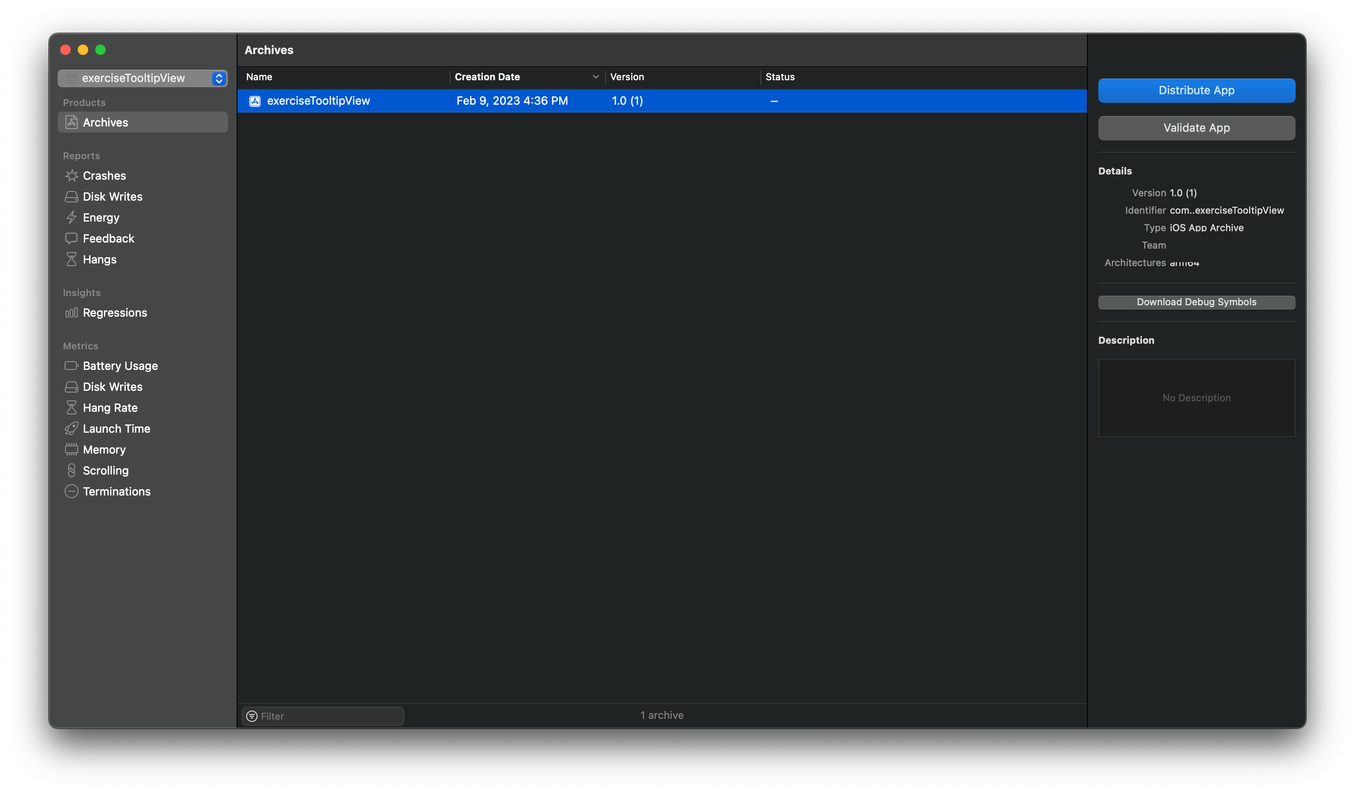Click the Terminations circle icon
Image resolution: width=1355 pixels, height=793 pixels.
point(71,492)
